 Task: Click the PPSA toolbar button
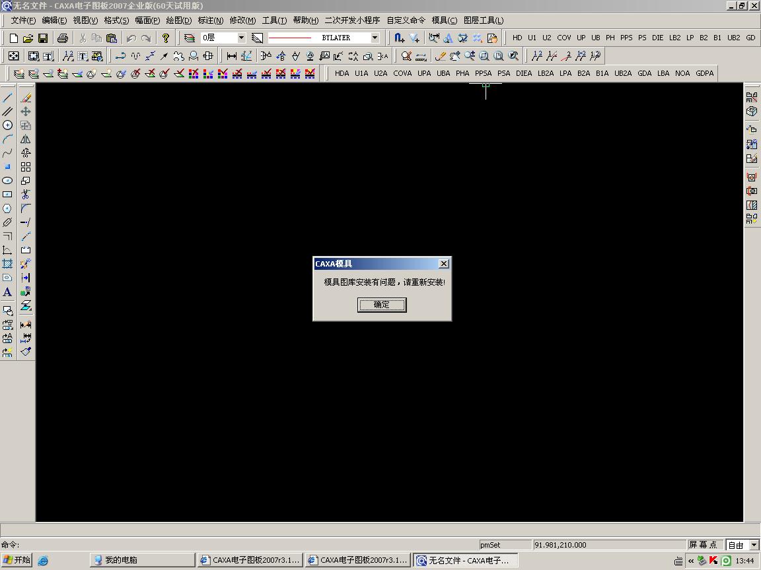[484, 74]
